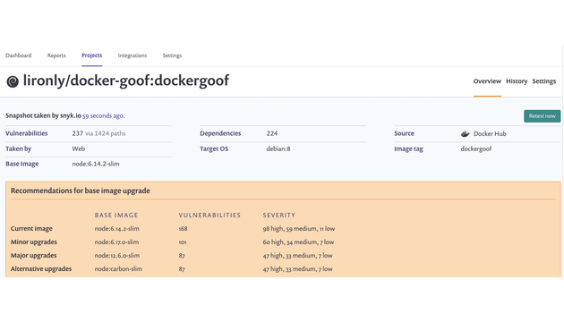Click '60 high, 34 medium, 7 low' severity

(298, 242)
